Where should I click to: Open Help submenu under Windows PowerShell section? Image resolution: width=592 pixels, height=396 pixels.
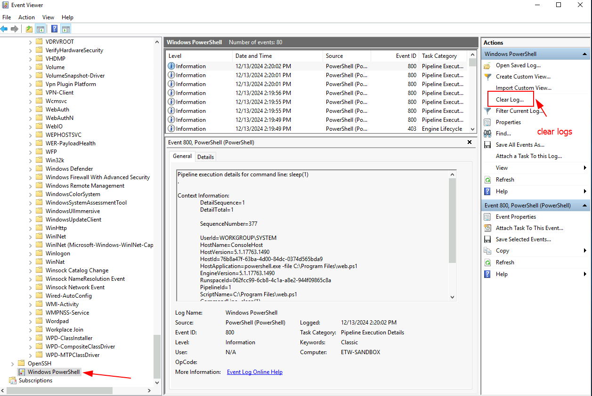tap(535, 191)
